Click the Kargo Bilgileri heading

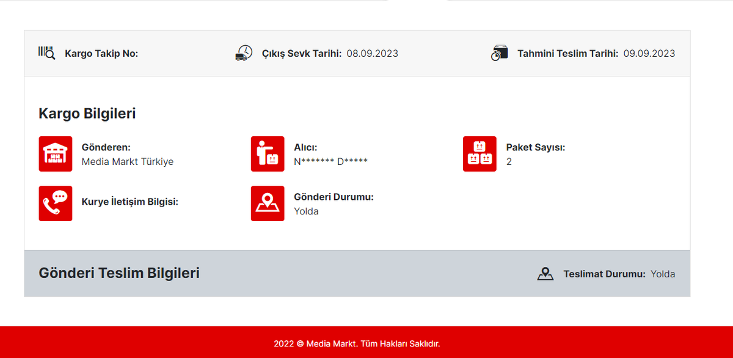[87, 114]
